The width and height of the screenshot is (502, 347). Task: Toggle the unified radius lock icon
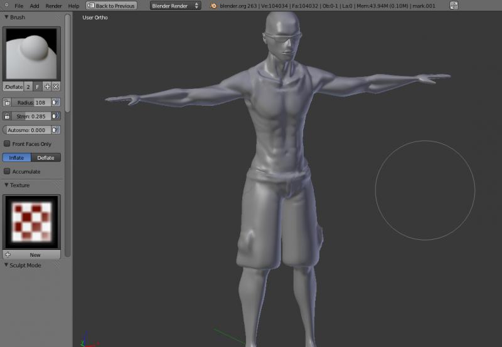(x=7, y=103)
